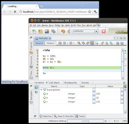This screenshot has height=124, width=129.
Task: Click Value column header in Variables
Action: [x=109, y=86]
